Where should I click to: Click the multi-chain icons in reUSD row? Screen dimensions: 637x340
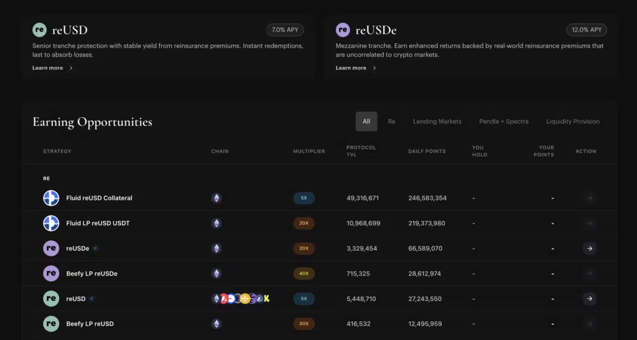click(241, 298)
